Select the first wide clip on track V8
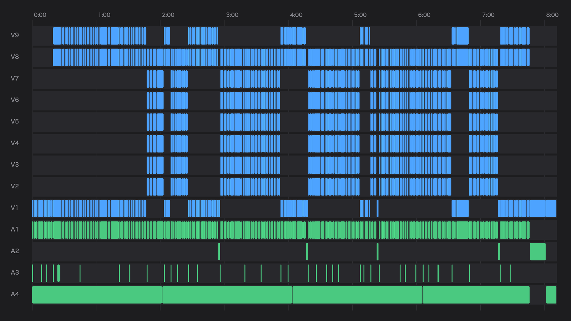Viewport: 571px width, 321px height. [x=57, y=57]
